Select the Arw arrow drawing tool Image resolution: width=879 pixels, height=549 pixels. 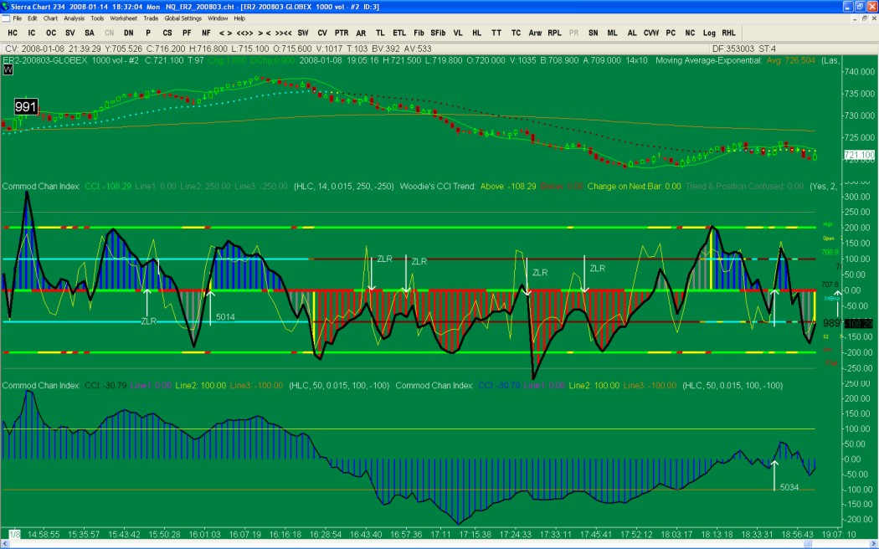click(536, 33)
